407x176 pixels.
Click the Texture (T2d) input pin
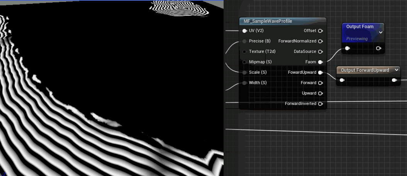244,52
